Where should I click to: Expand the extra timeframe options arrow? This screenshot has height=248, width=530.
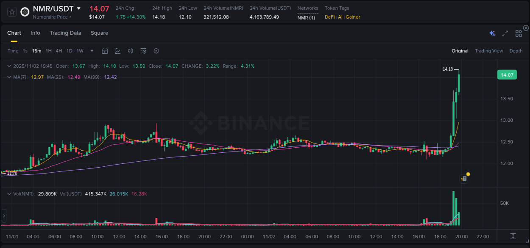[91, 51]
